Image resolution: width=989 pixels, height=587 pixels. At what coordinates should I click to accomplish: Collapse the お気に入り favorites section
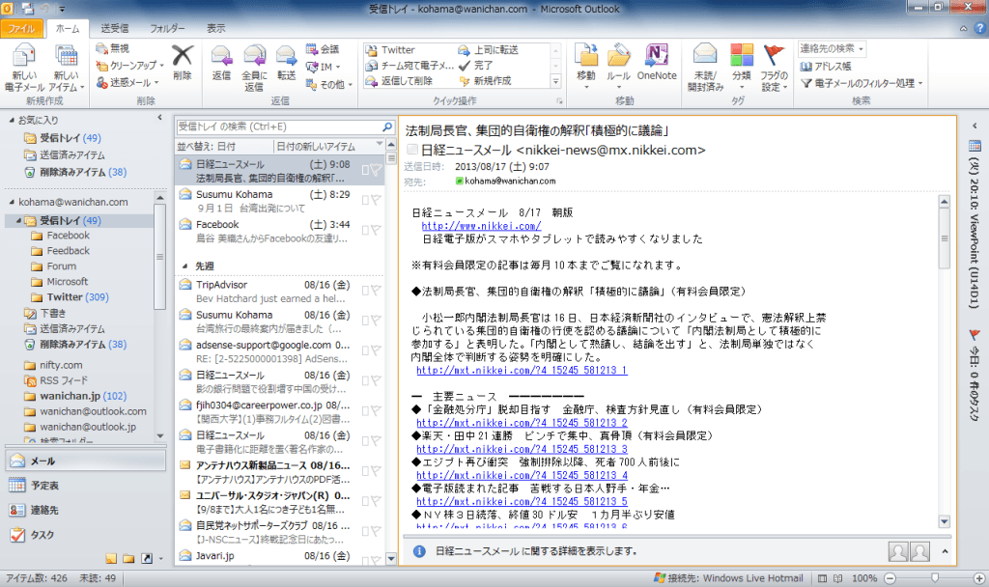click(12, 120)
